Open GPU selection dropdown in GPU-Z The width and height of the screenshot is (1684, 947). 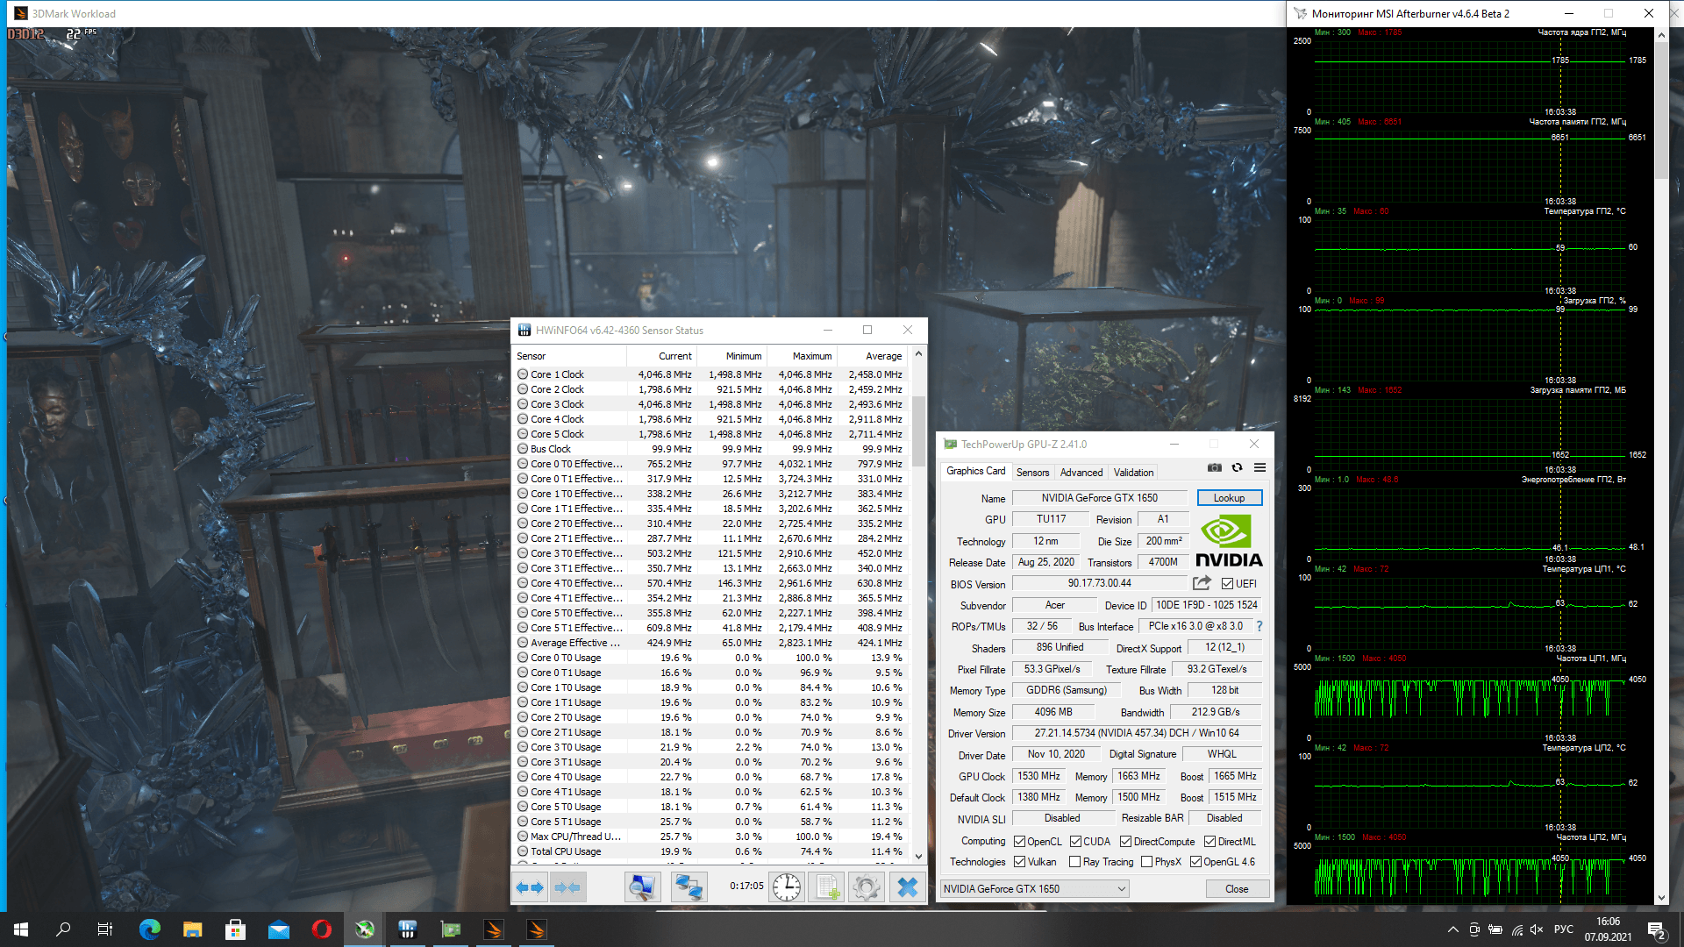(1034, 889)
